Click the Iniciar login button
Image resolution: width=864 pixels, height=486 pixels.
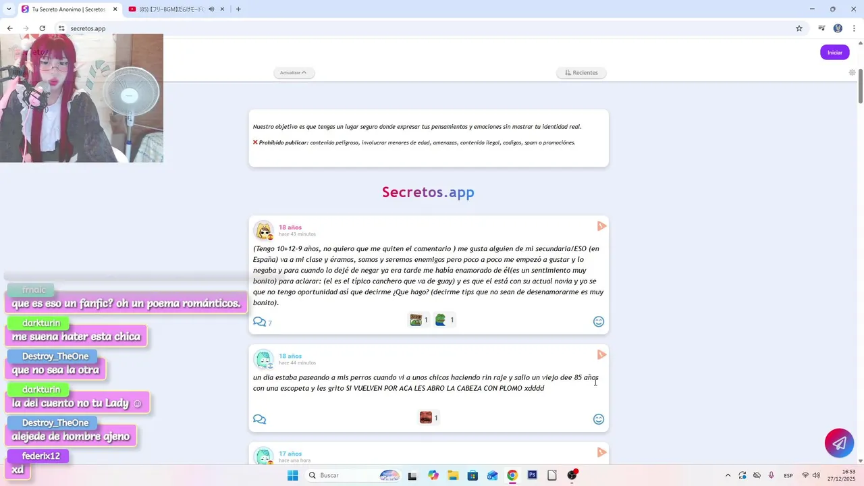835,53
